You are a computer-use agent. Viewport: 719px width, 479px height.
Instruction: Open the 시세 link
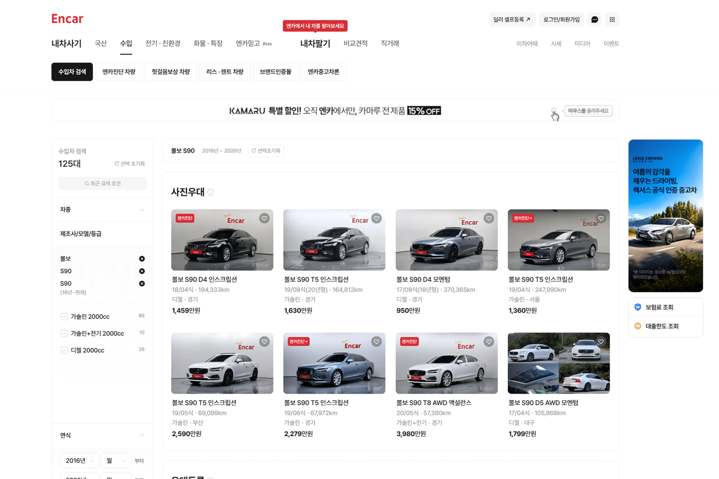point(556,44)
